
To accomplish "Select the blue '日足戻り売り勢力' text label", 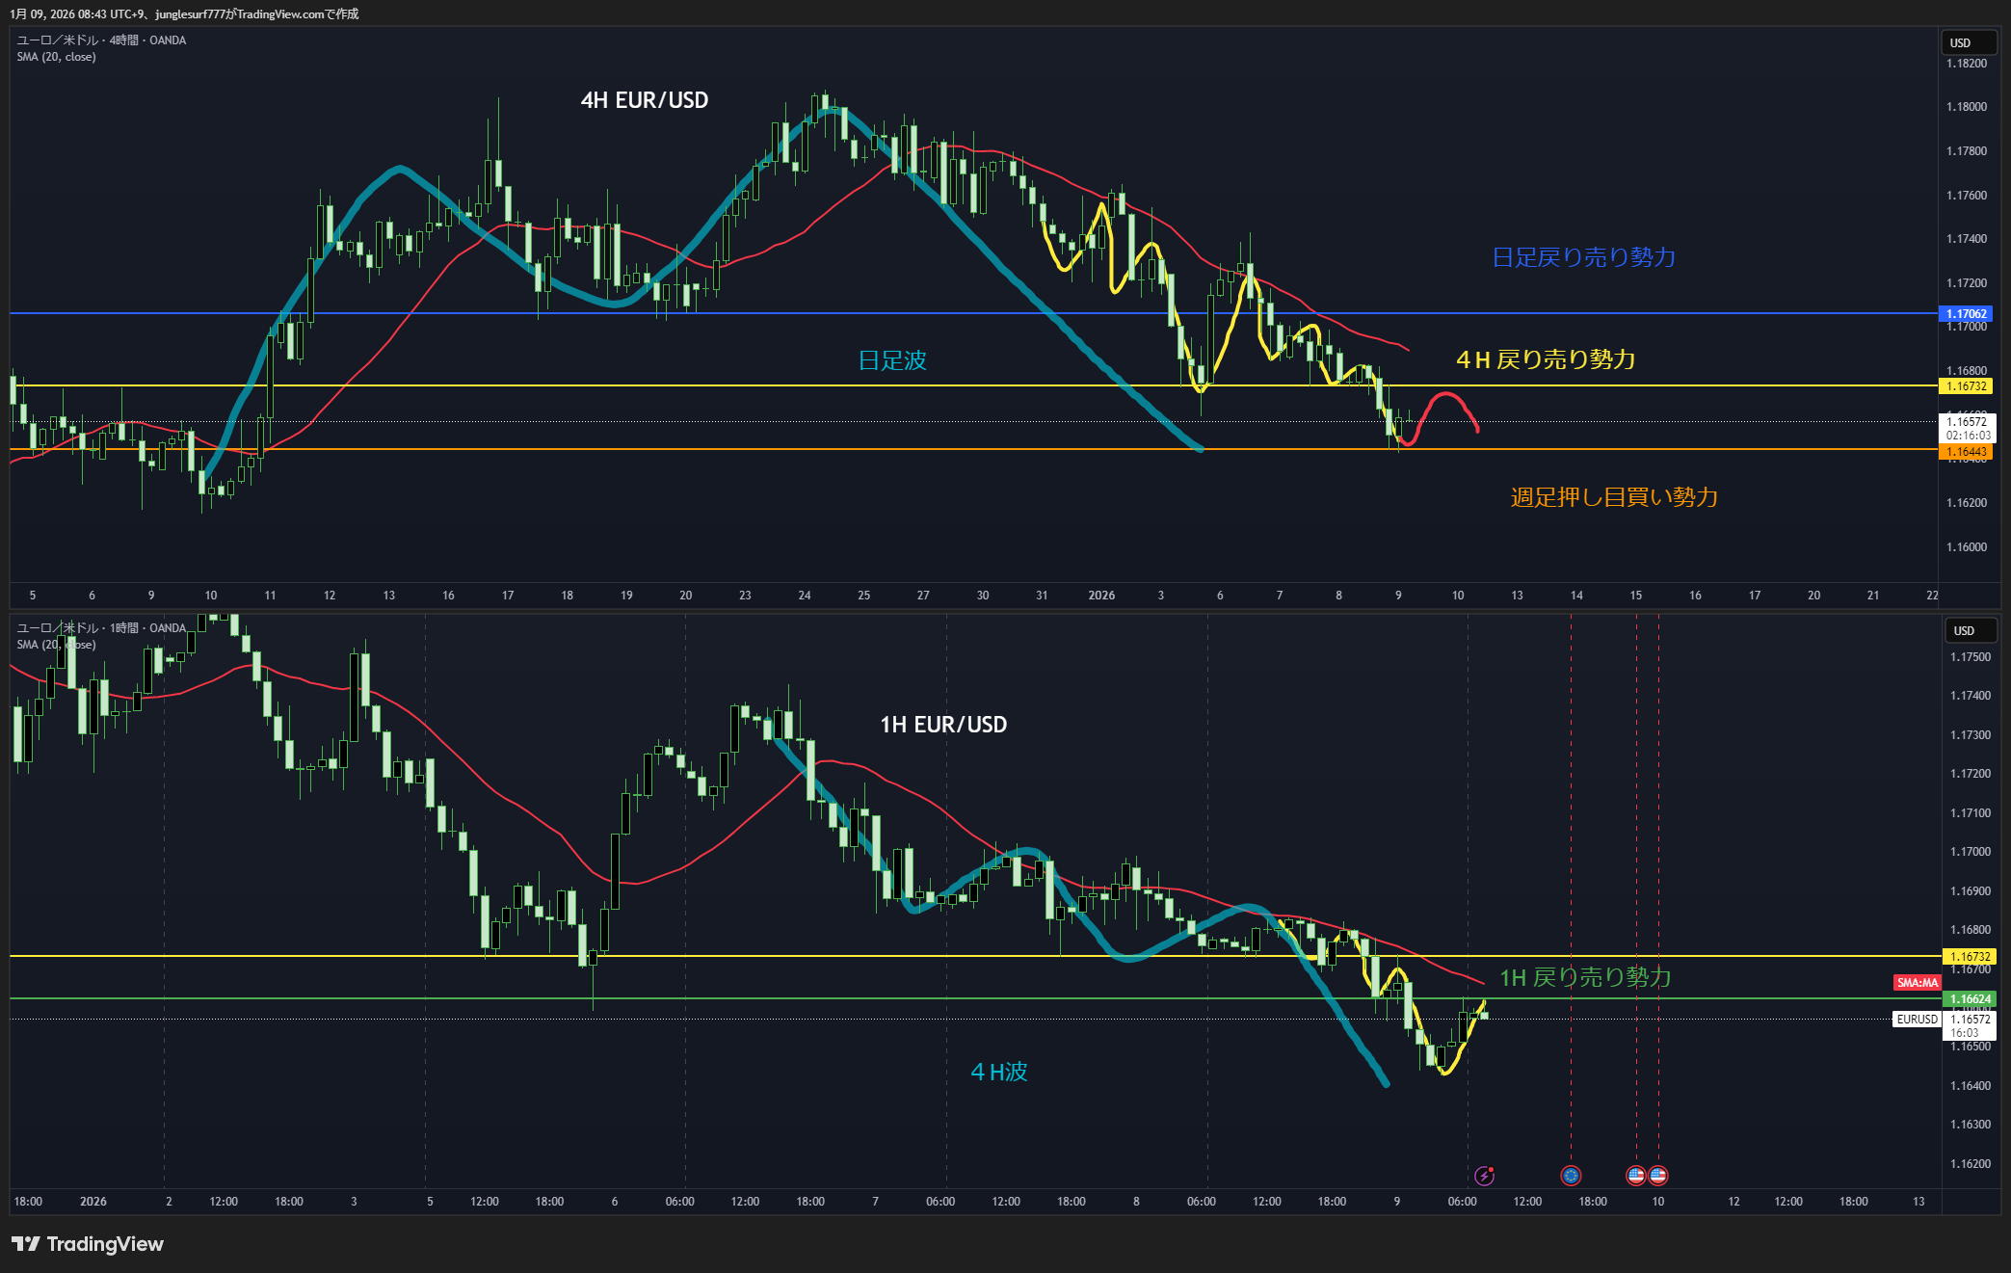I will tap(1583, 257).
